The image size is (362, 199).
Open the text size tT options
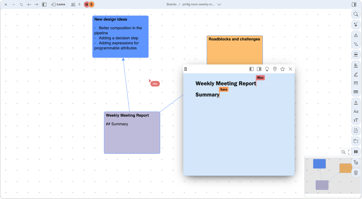[x=356, y=120]
